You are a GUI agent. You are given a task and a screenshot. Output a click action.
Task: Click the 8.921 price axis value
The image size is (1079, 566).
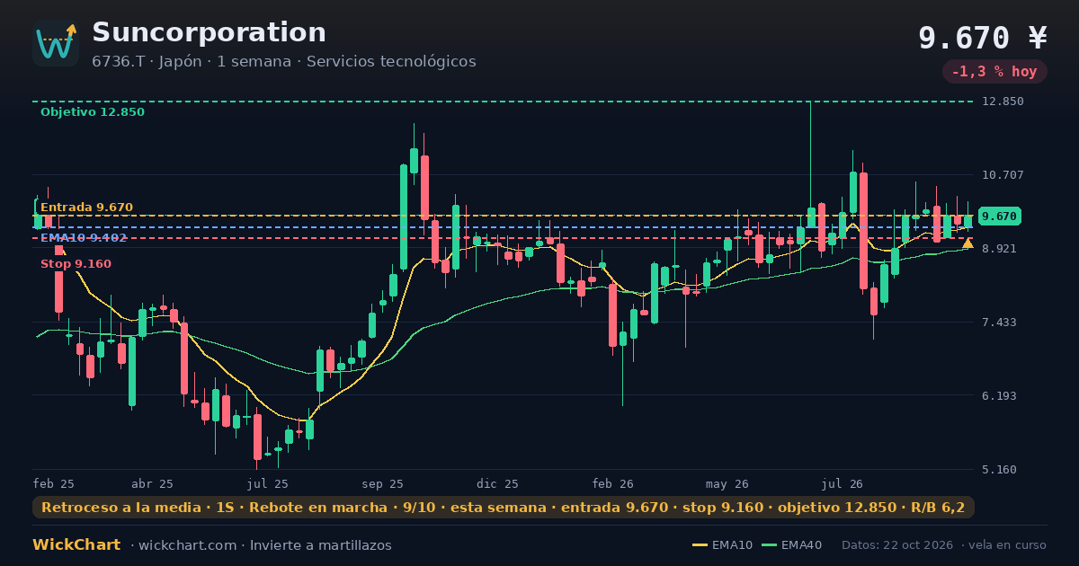click(1000, 249)
